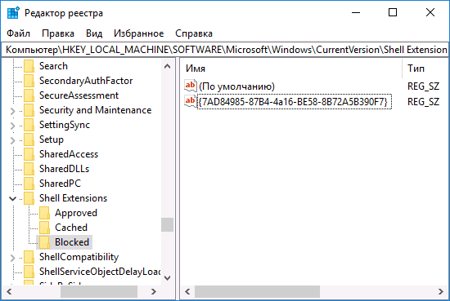This screenshot has height=301, width=450.
Task: Select the ShellCompatibility key label
Action: click(79, 257)
